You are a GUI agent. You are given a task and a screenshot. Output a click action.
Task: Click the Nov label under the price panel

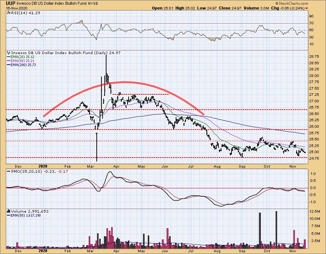[293, 167]
